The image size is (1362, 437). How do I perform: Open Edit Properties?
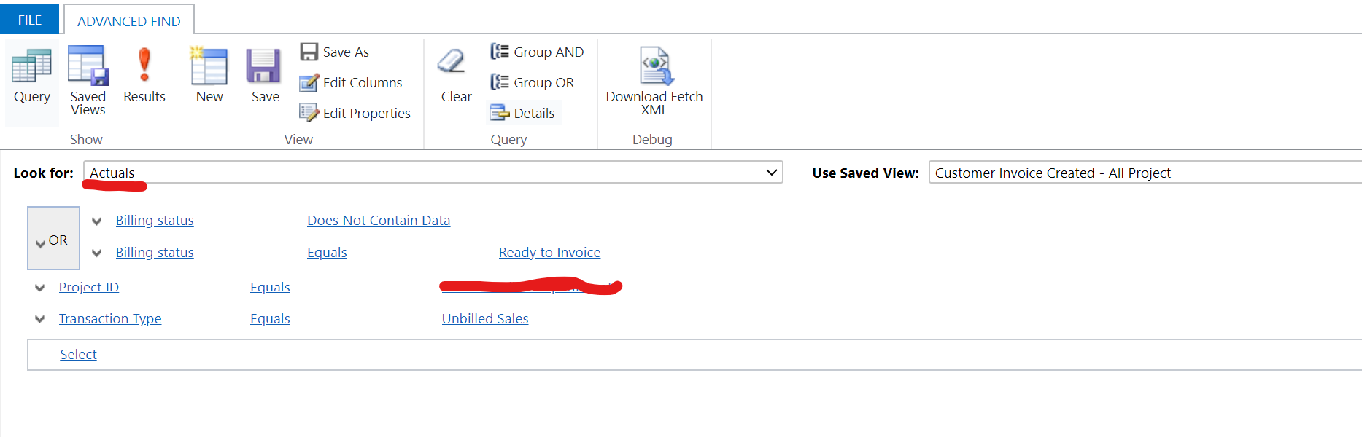tap(355, 113)
